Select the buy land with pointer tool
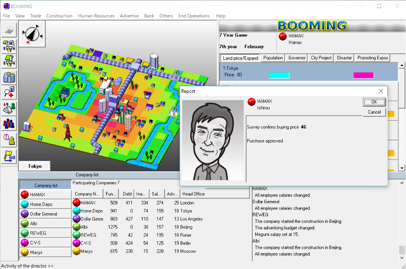 (9, 46)
